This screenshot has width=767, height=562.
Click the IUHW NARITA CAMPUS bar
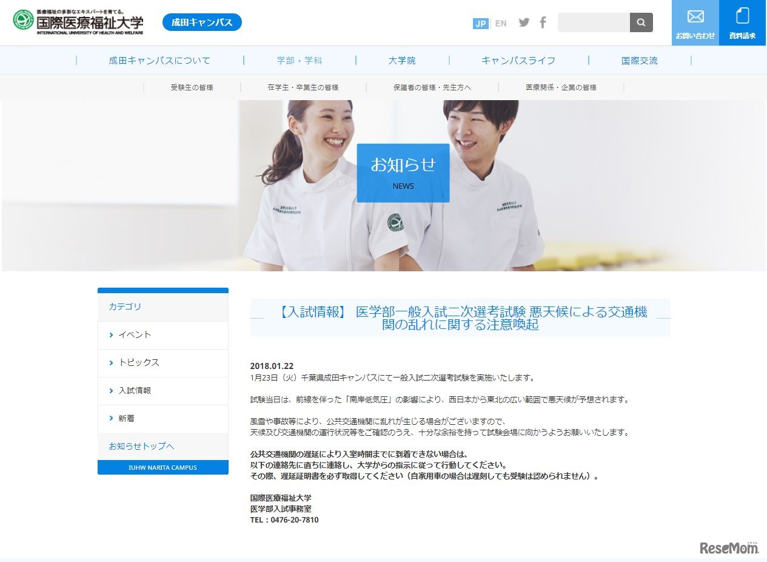pyautogui.click(x=163, y=467)
